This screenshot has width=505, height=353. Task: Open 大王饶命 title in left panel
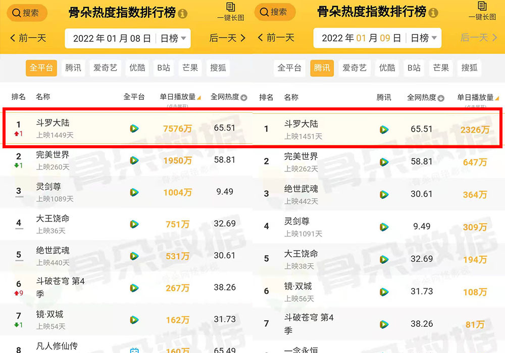point(53,218)
